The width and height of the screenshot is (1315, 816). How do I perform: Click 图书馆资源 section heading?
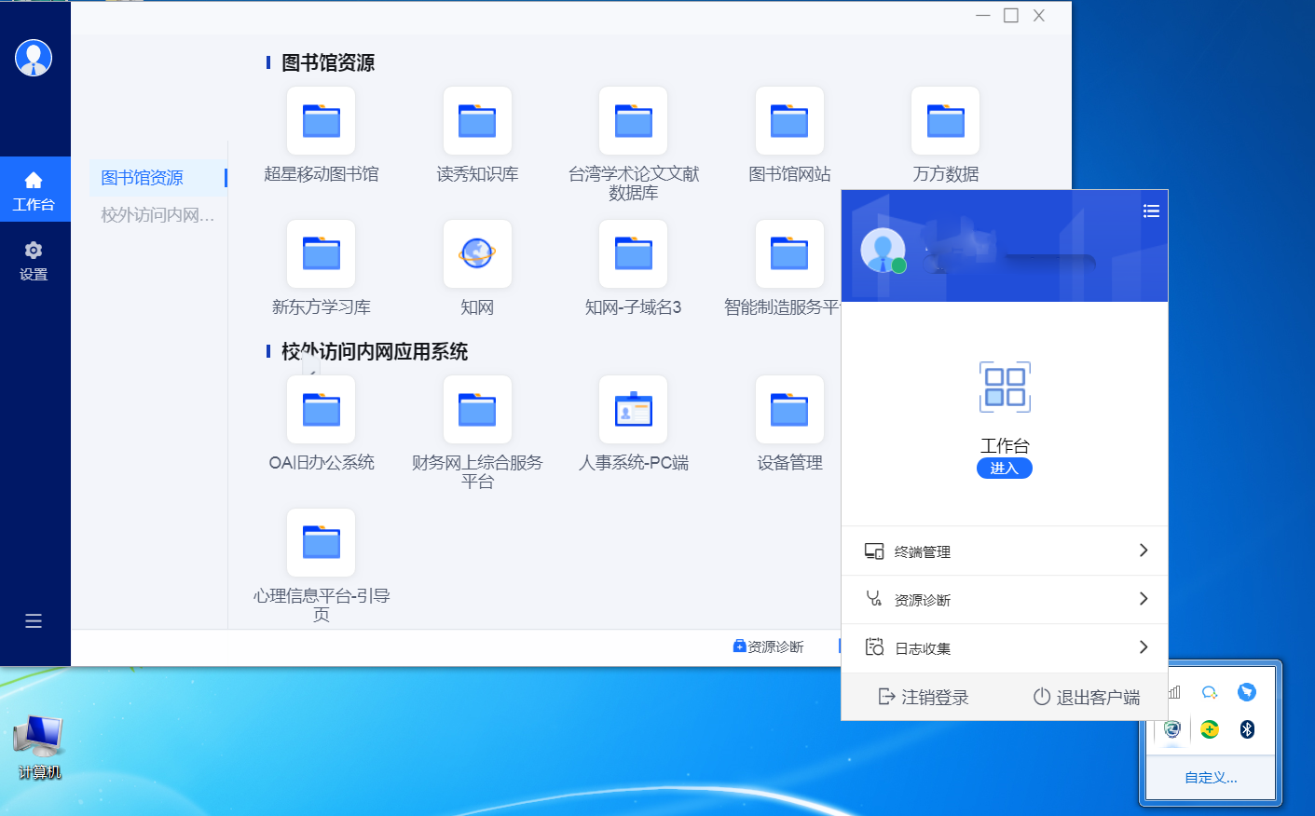click(328, 62)
